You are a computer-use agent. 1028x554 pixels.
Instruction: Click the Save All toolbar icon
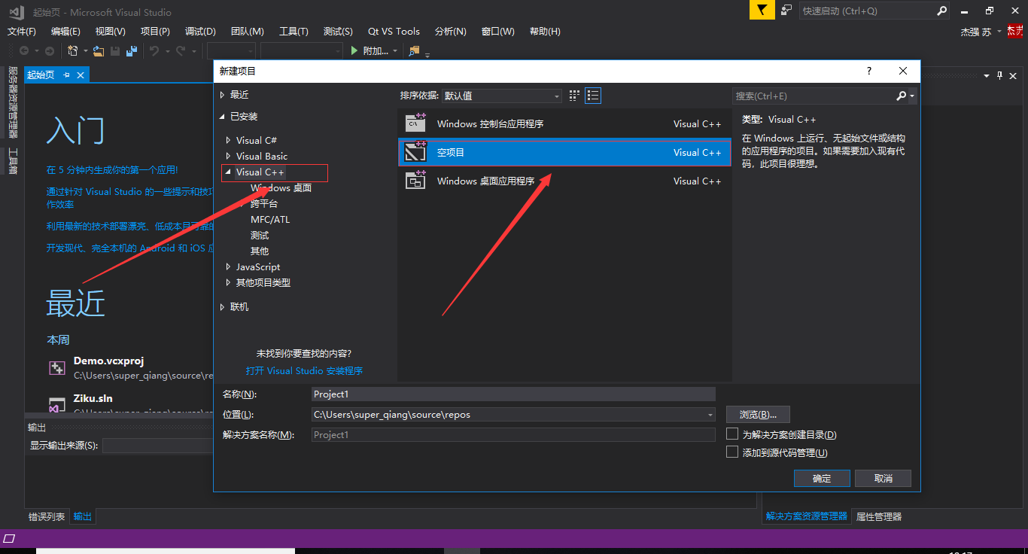pyautogui.click(x=131, y=50)
